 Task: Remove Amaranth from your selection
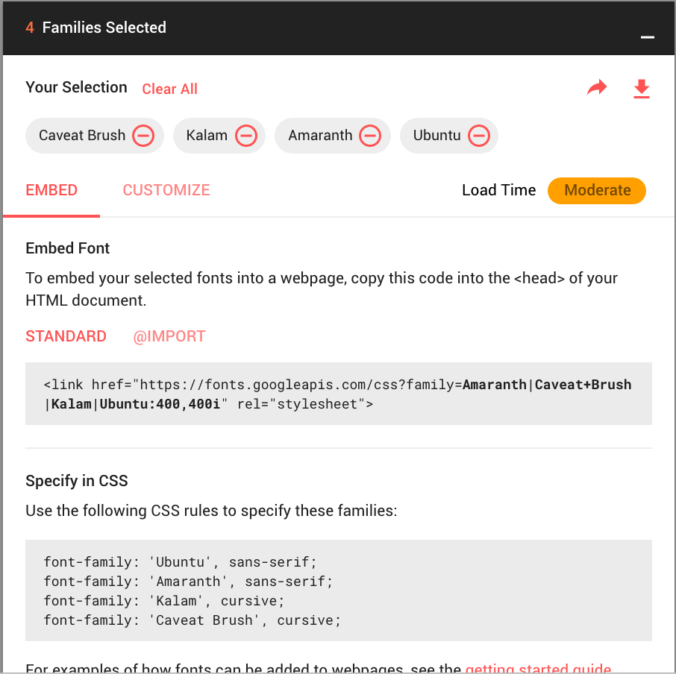pyautogui.click(x=369, y=136)
